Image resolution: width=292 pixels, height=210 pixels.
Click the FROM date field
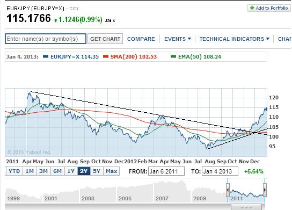point(166,171)
